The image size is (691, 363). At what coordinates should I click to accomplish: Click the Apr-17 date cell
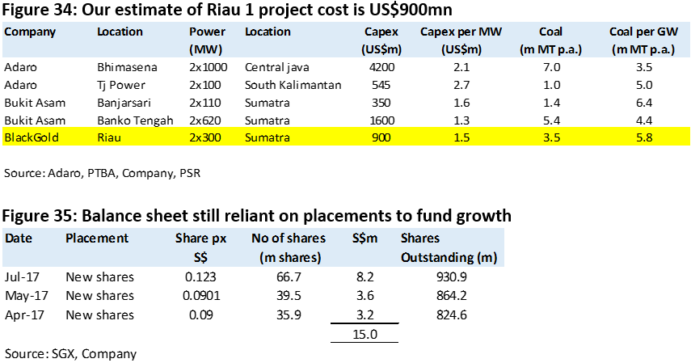point(24,315)
